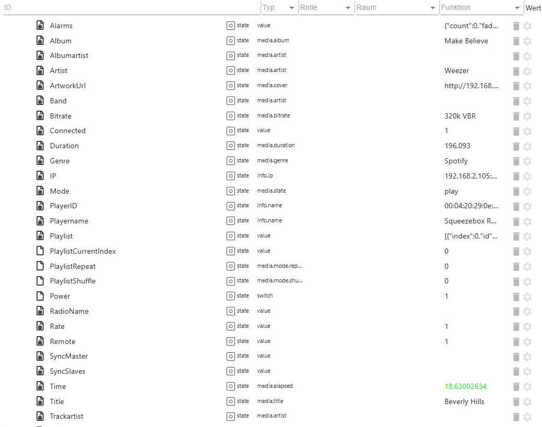Select the PlaylistShuffle tree item
This screenshot has height=427, width=542.
click(73, 281)
